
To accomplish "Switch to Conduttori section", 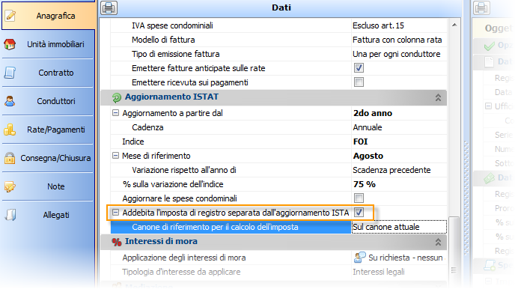I will tap(48, 101).
